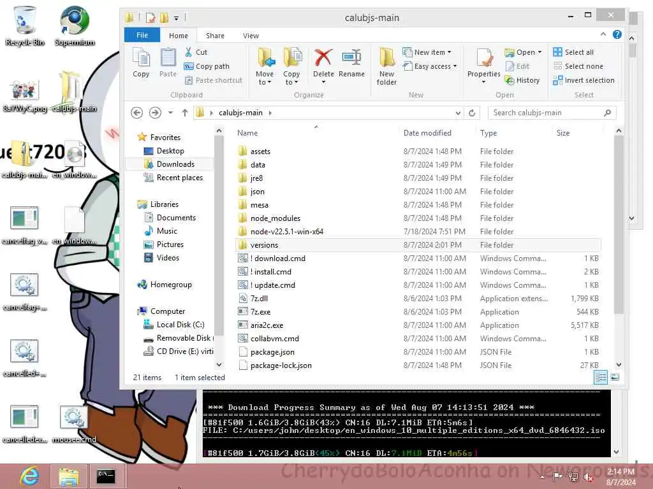The image size is (653, 489).
Task: Expand the Delete options arrow
Action: pos(323,82)
